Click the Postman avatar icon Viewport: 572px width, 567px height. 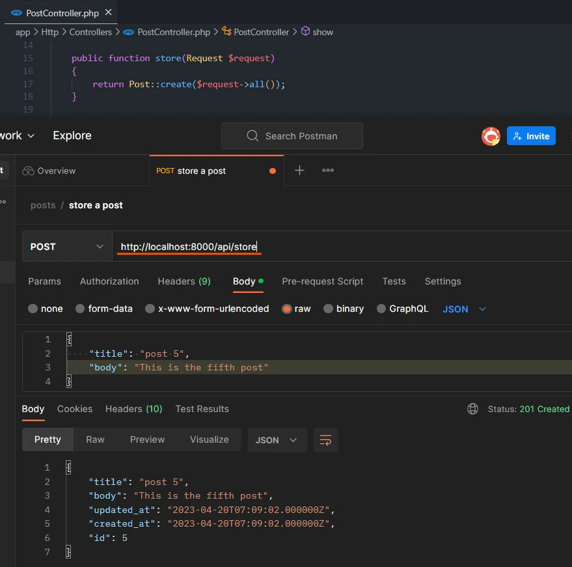click(491, 136)
